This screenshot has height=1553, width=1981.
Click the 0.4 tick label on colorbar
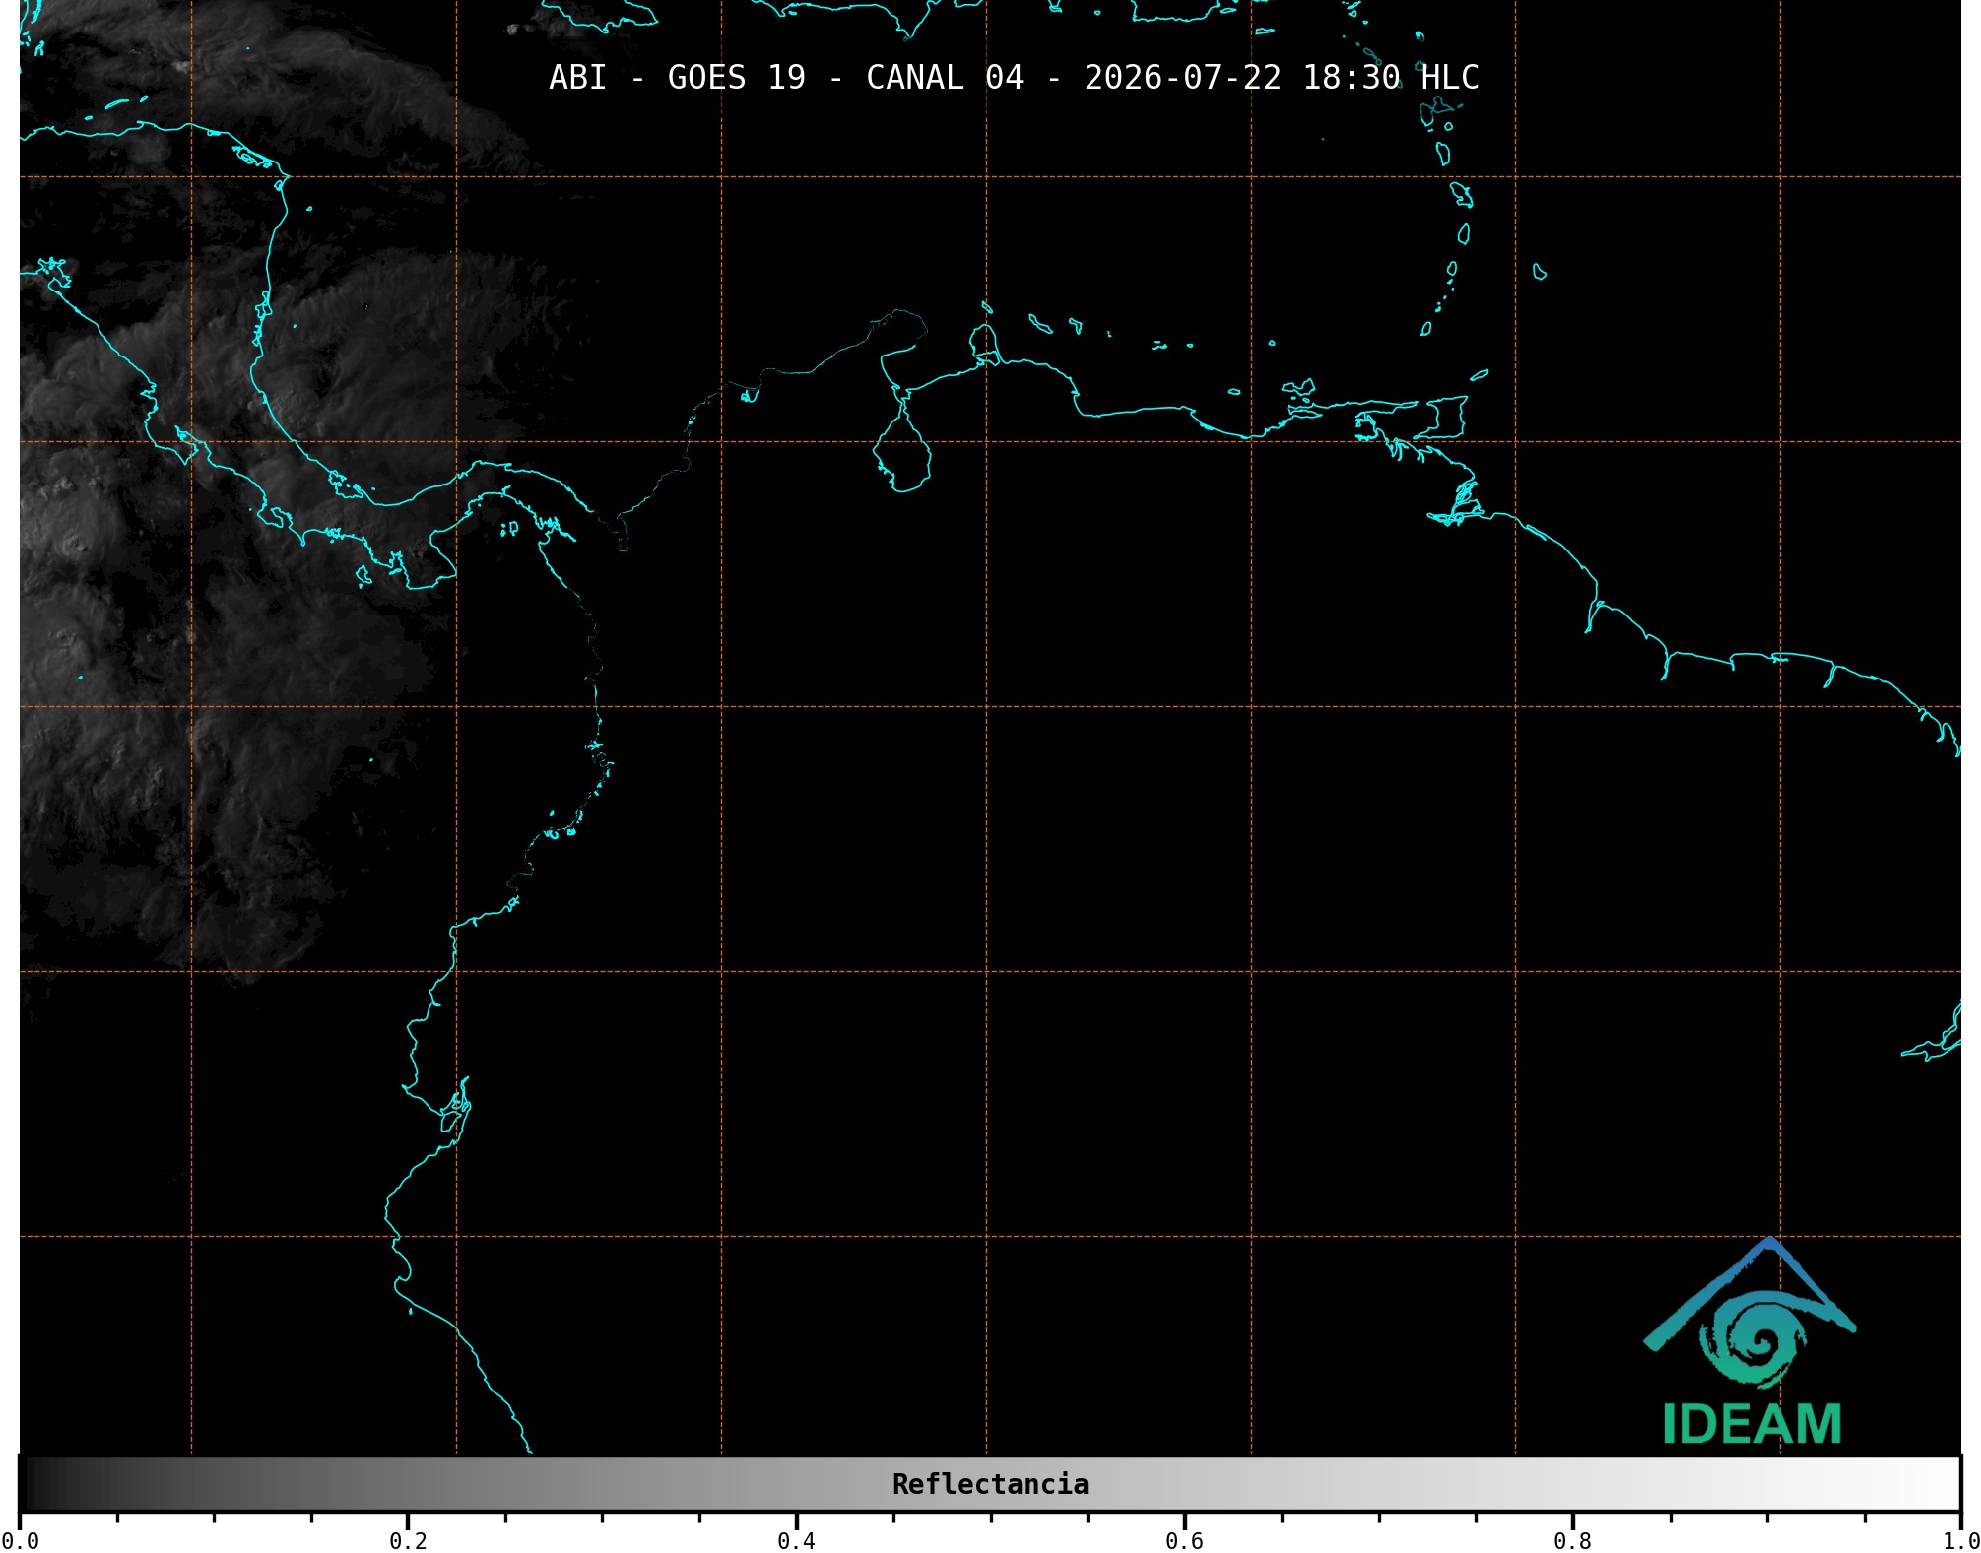tap(796, 1540)
